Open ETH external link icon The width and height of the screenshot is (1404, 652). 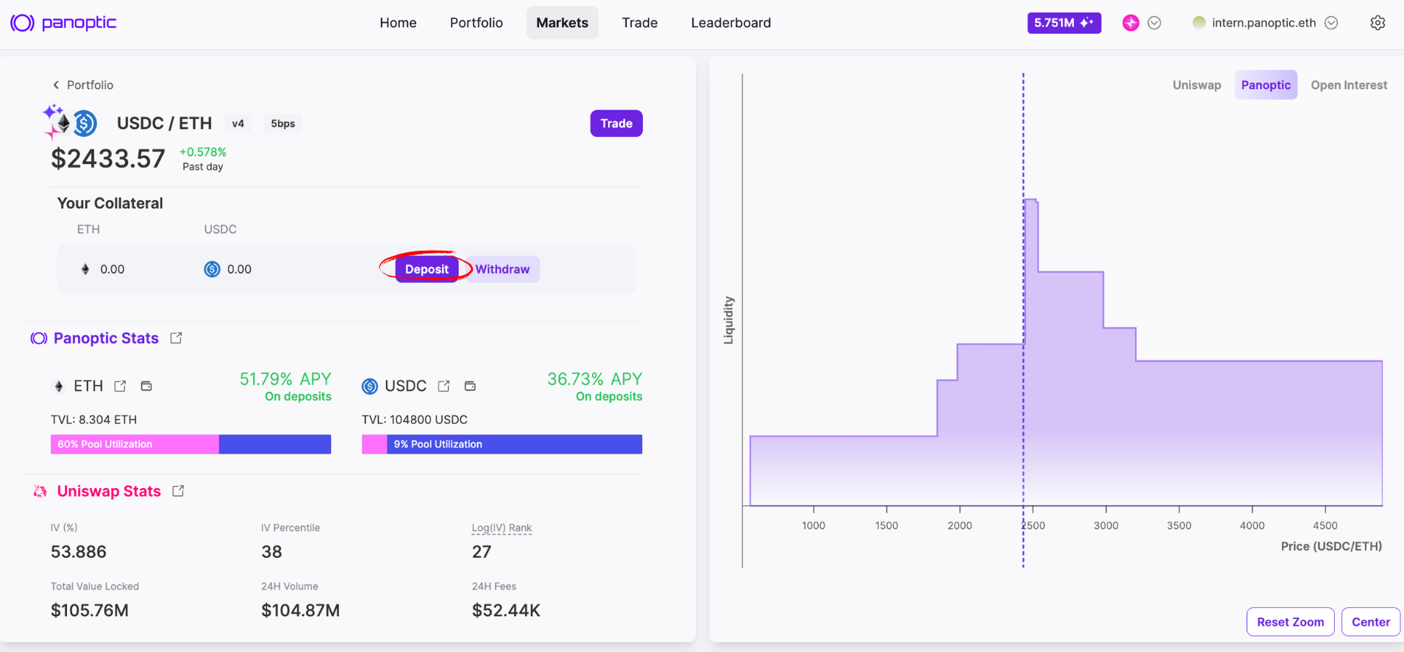pyautogui.click(x=120, y=386)
